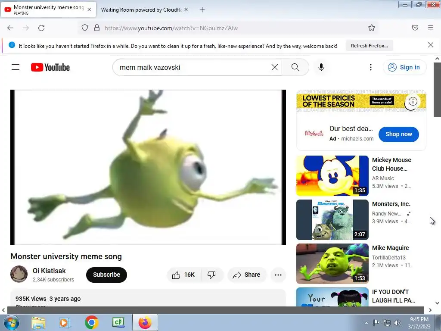Start voice search with the microphone

coord(321,67)
